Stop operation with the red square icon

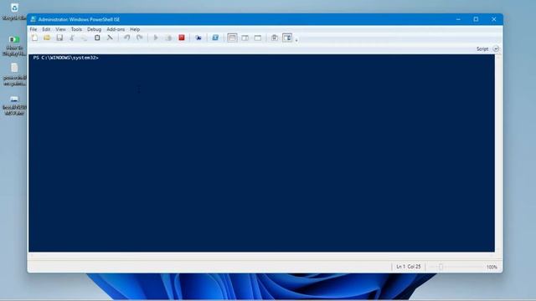point(182,38)
